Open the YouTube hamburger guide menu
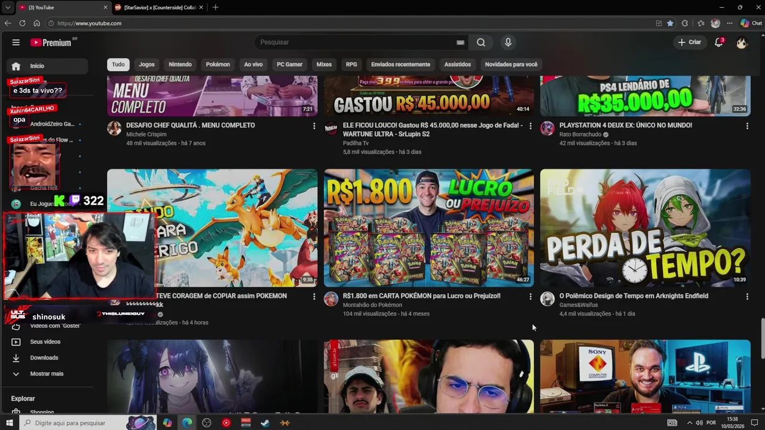 (16, 42)
